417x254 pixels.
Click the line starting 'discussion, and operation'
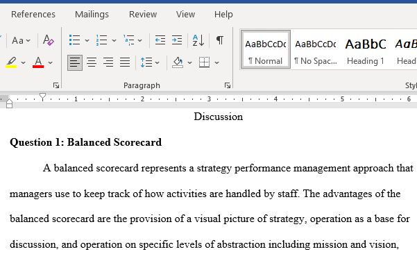click(x=204, y=244)
